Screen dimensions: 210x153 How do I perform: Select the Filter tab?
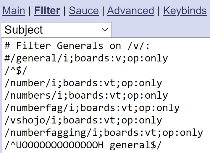[x=47, y=11]
